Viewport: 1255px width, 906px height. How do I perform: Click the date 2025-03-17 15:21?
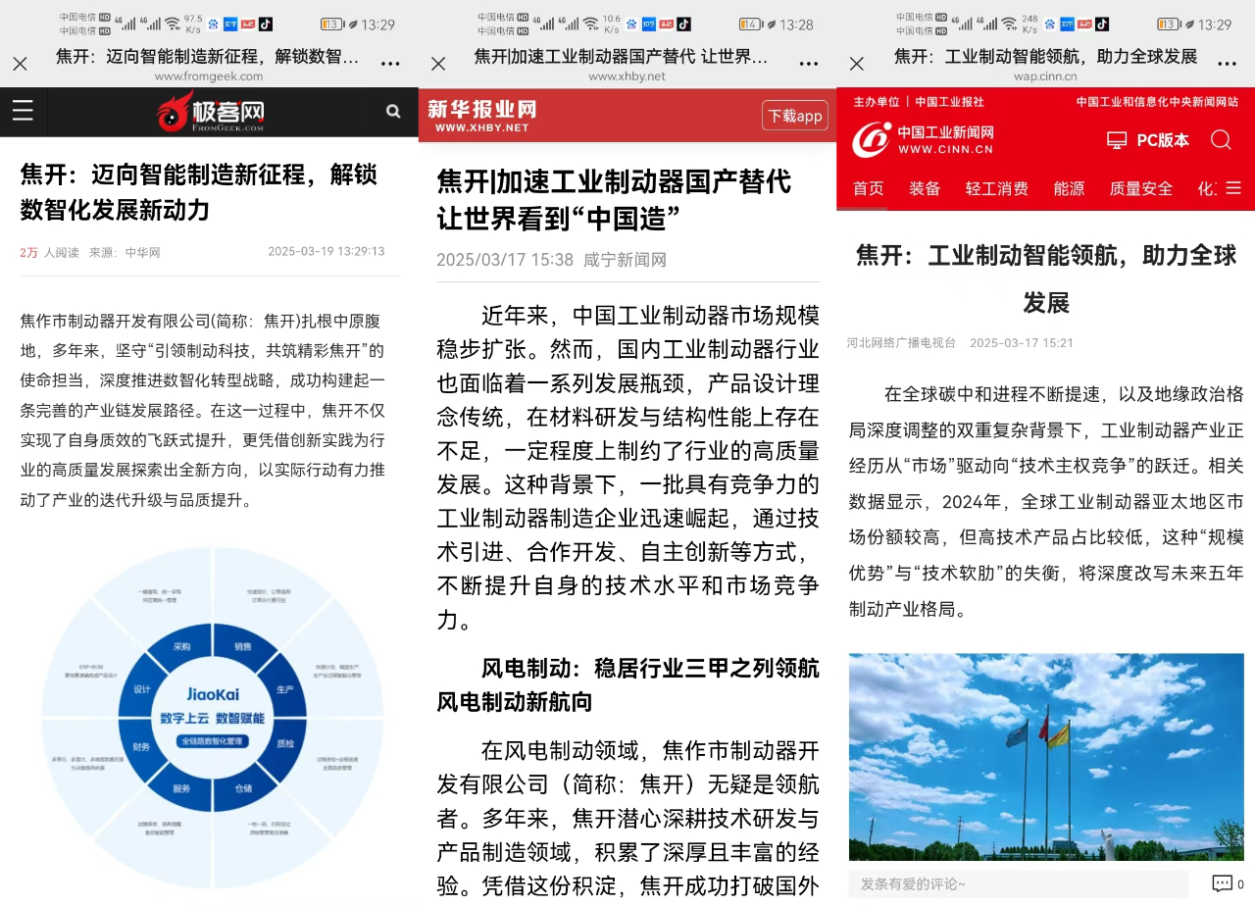click(1022, 343)
